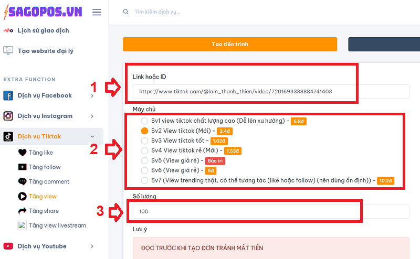Image resolution: width=420 pixels, height=259 pixels.
Task: Click the search magnifier icon
Action: (x=125, y=12)
